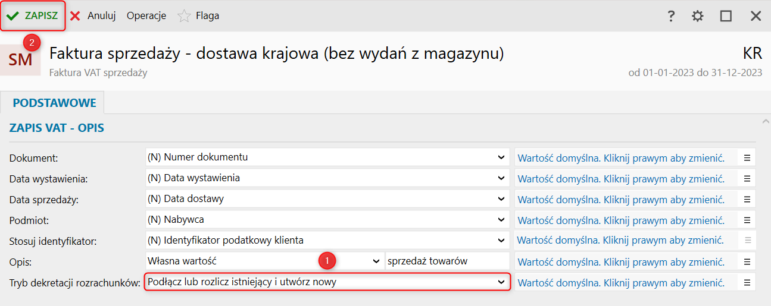Maximize the window
This screenshot has width=771, height=306.
point(726,16)
